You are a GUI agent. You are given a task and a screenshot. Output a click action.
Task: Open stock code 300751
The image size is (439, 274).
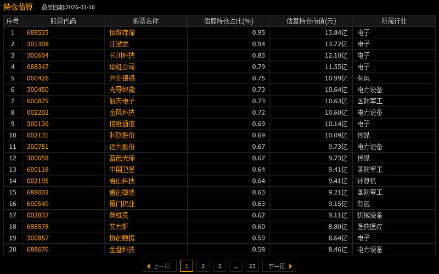click(x=38, y=147)
